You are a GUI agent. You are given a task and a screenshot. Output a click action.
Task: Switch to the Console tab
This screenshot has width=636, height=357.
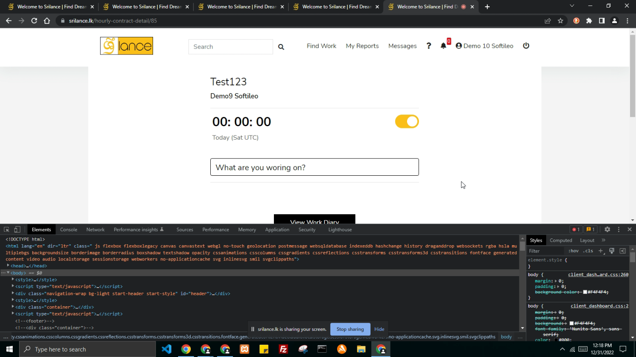(68, 230)
